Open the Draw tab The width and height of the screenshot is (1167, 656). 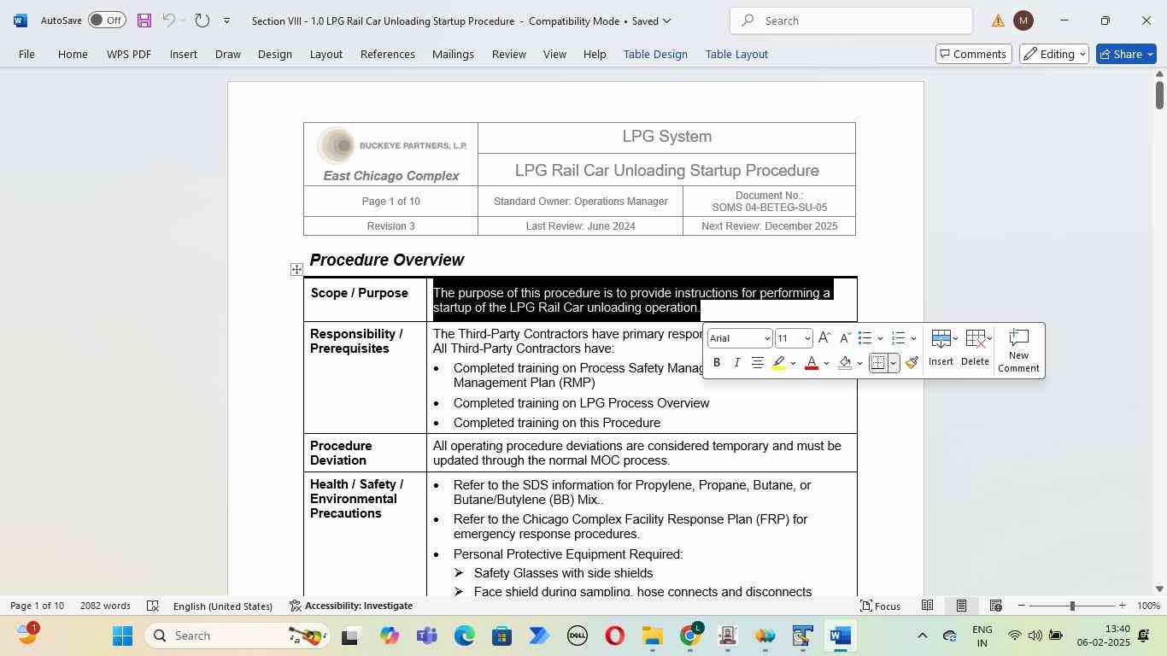(227, 54)
